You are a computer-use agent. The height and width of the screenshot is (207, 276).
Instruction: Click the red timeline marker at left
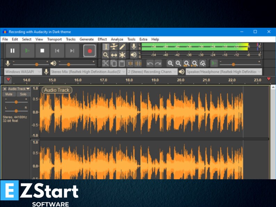click(8, 80)
